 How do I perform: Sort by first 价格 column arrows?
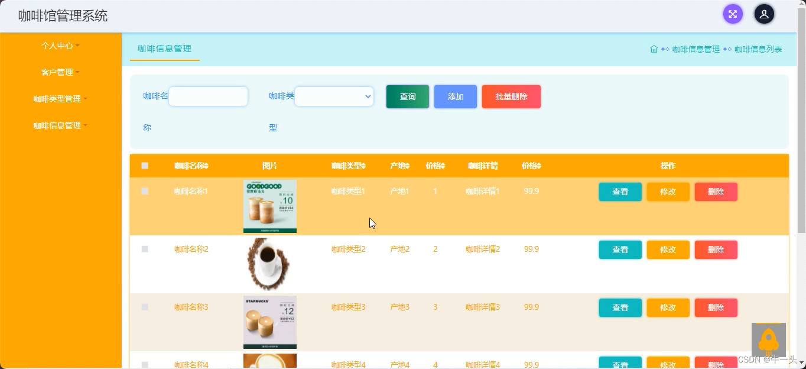tap(443, 166)
